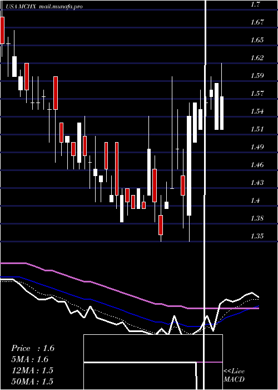Click the lowest red candle near 1.35
278x390 pixels.
tap(161, 225)
